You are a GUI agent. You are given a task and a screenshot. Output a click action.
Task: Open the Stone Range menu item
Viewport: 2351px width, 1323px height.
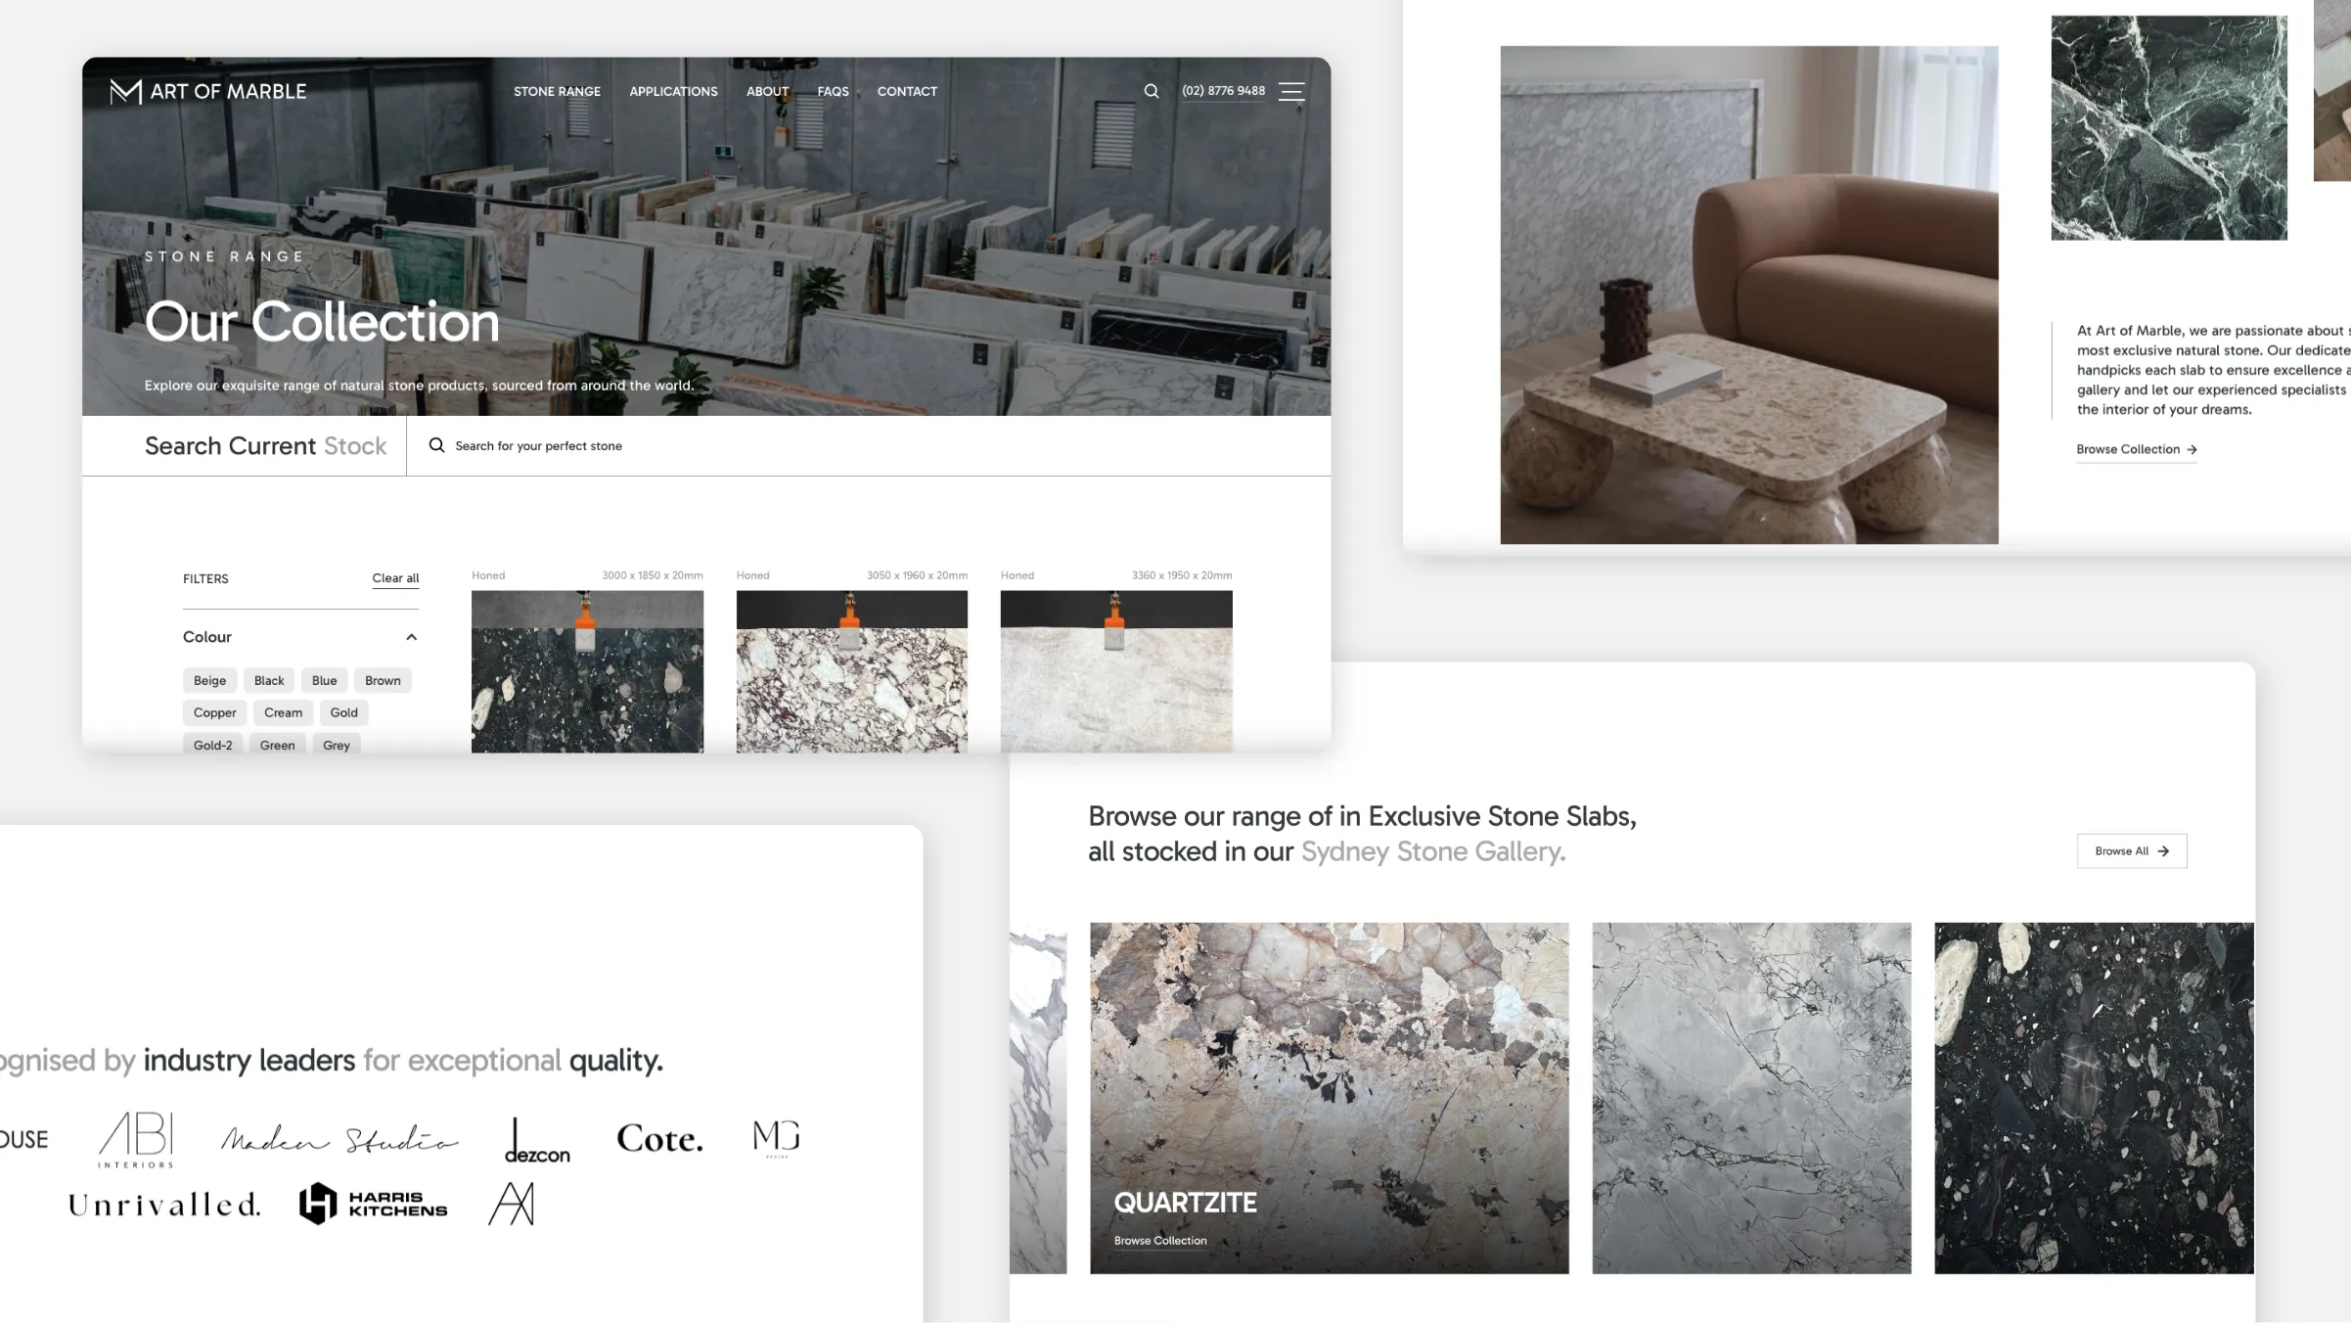click(x=557, y=91)
